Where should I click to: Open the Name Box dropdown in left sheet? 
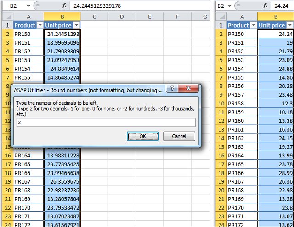coord(28,6)
